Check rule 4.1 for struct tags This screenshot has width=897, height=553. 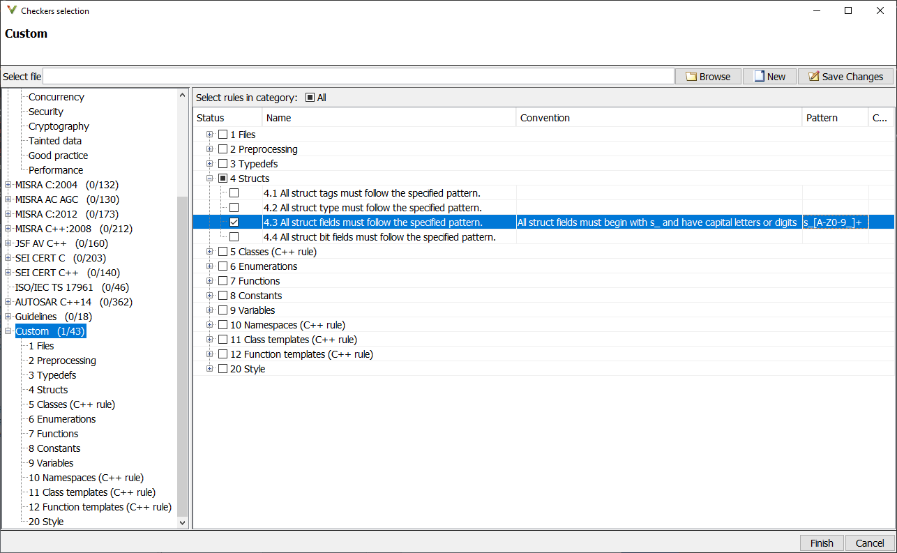(234, 192)
